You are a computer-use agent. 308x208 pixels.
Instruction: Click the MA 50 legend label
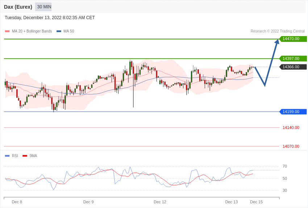[69, 31]
